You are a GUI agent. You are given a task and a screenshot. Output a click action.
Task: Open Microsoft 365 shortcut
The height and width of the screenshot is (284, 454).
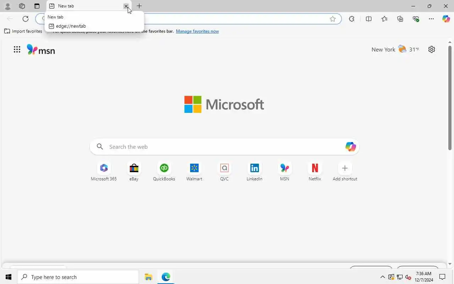(x=104, y=171)
